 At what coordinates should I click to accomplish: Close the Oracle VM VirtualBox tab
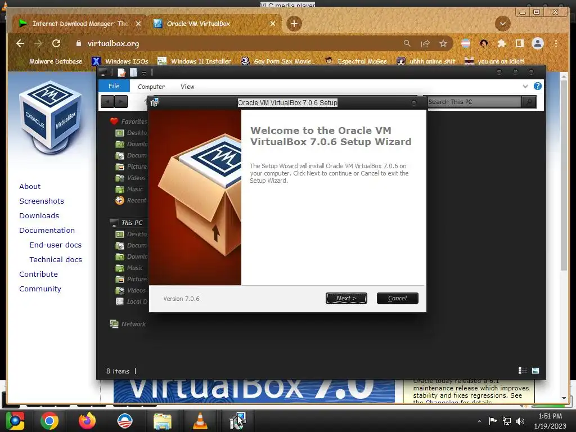click(273, 24)
